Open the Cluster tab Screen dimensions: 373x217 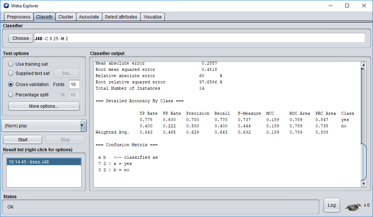click(66, 17)
